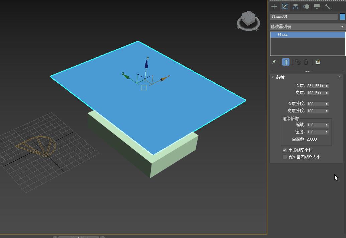
Task: Open the Display command panel
Action: point(316,6)
